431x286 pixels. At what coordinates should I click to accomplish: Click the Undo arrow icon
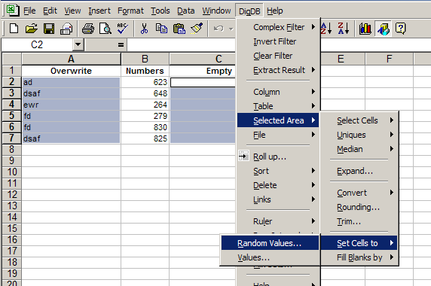coord(219,29)
